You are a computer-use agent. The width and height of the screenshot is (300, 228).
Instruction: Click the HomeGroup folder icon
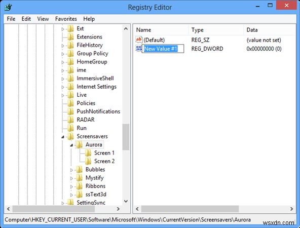tap(70, 62)
